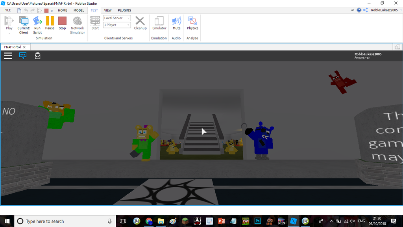This screenshot has width=403, height=227.
Task: Pause the running simulation
Action: 50,23
